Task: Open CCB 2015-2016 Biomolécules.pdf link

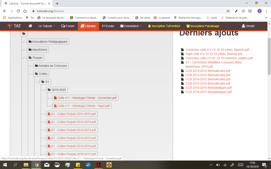Action: 208,84
